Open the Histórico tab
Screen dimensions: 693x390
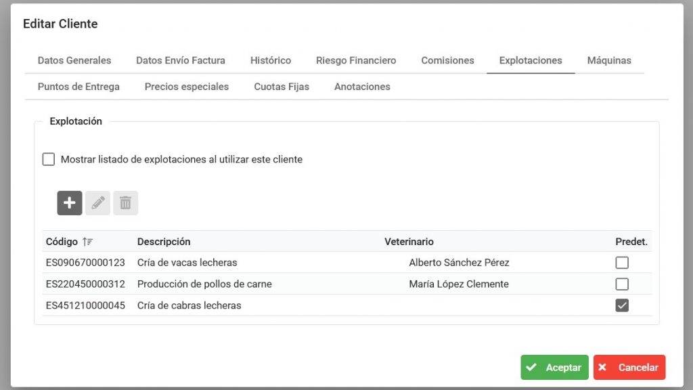point(270,60)
